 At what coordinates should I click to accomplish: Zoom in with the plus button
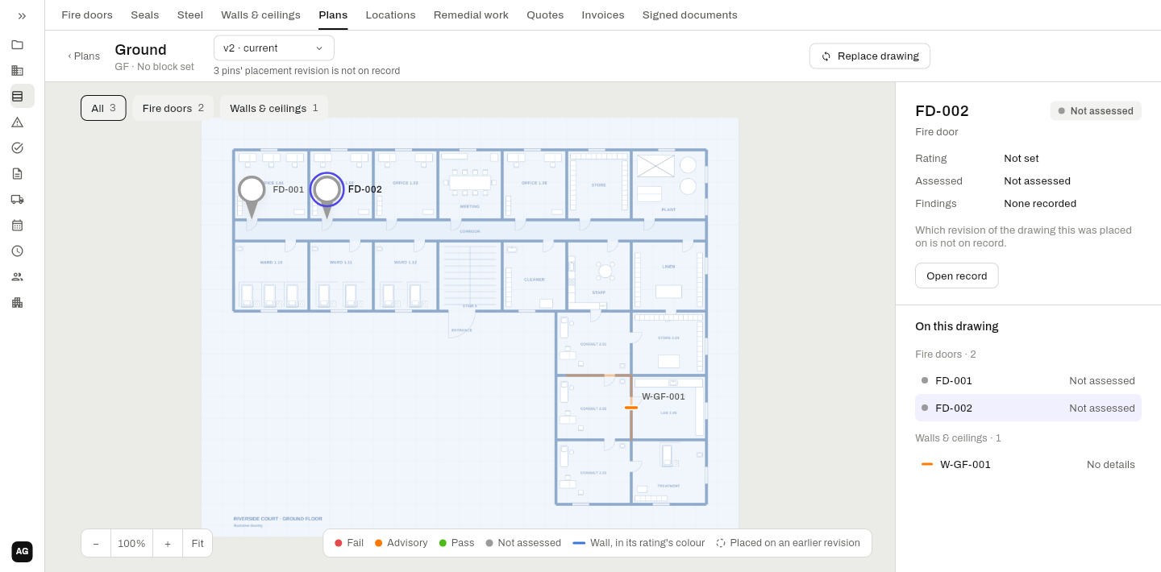coord(168,543)
